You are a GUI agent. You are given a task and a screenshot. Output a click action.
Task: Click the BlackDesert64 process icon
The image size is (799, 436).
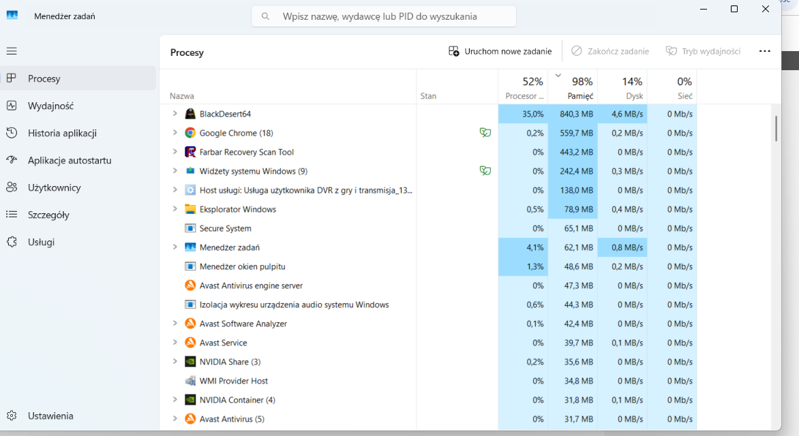pyautogui.click(x=190, y=114)
